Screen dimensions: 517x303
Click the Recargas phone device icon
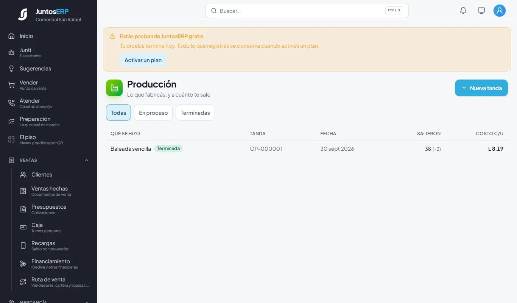pos(23,246)
